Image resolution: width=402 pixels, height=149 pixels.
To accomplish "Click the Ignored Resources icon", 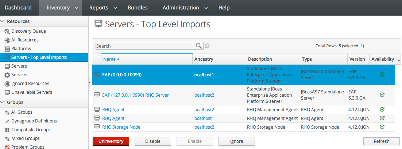I will coord(7,84).
